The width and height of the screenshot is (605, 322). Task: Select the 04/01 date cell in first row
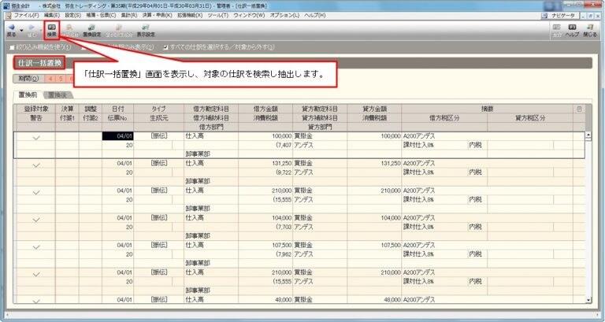pyautogui.click(x=117, y=136)
